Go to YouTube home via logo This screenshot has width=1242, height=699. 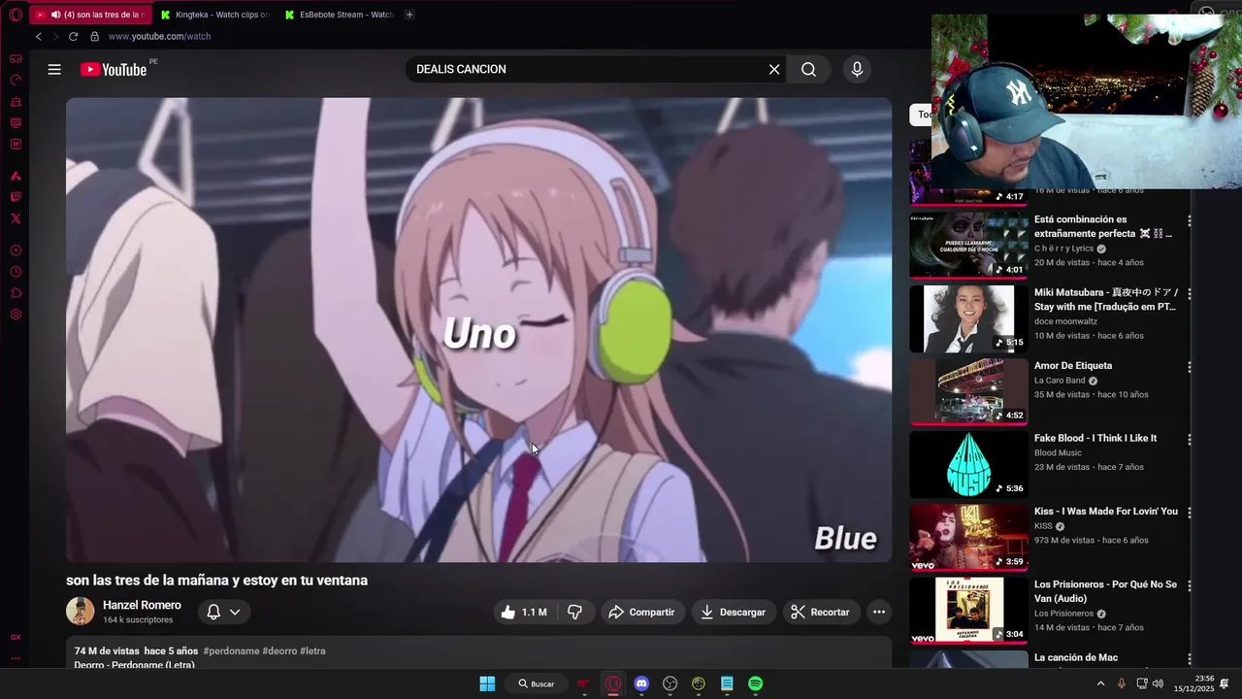coord(114,69)
